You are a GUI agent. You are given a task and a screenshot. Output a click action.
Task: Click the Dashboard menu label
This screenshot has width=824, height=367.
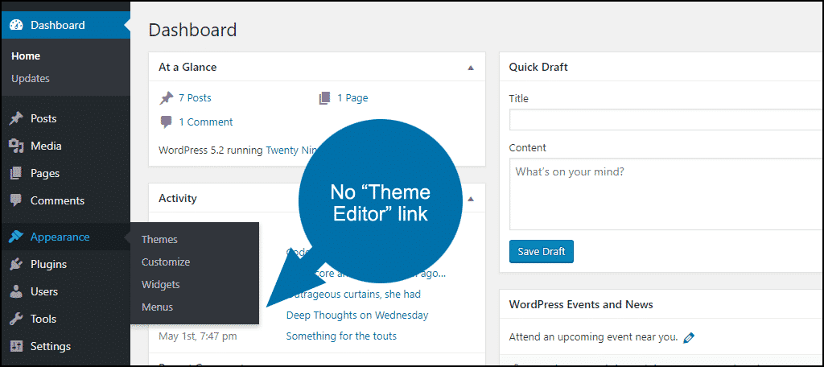tap(57, 25)
